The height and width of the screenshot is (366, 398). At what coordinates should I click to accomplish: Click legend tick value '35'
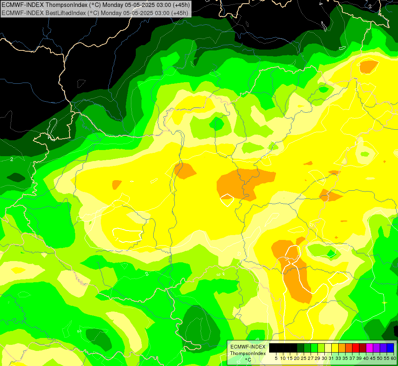(x=345, y=358)
